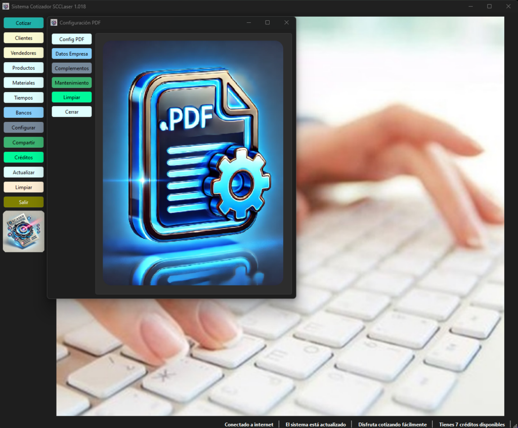Click the Bancos button
Viewport: 518px width, 428px height.
pos(23,113)
